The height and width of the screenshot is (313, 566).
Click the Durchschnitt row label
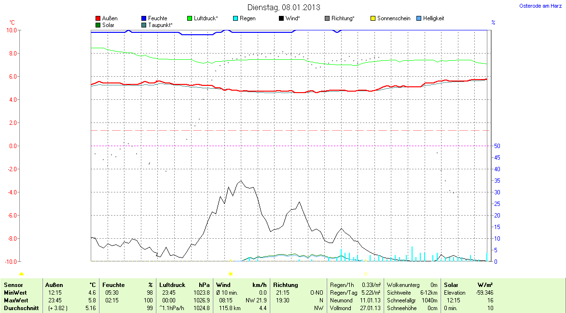(21, 308)
